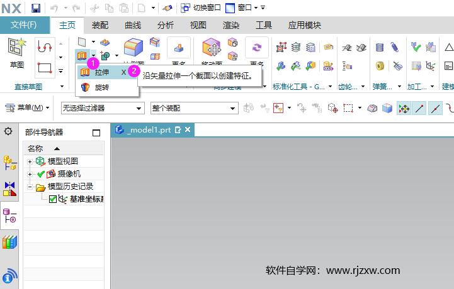Select the Profile curve sketch tool
Viewport: 454px width, 289px height.
tap(45, 46)
